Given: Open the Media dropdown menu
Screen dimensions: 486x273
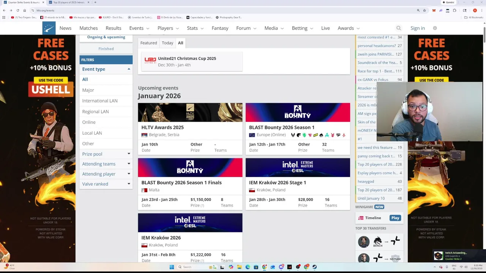Looking at the screenshot, I should pyautogui.click(x=274, y=28).
